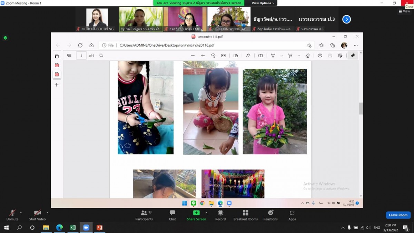Click the PDF Save icon

point(330,56)
